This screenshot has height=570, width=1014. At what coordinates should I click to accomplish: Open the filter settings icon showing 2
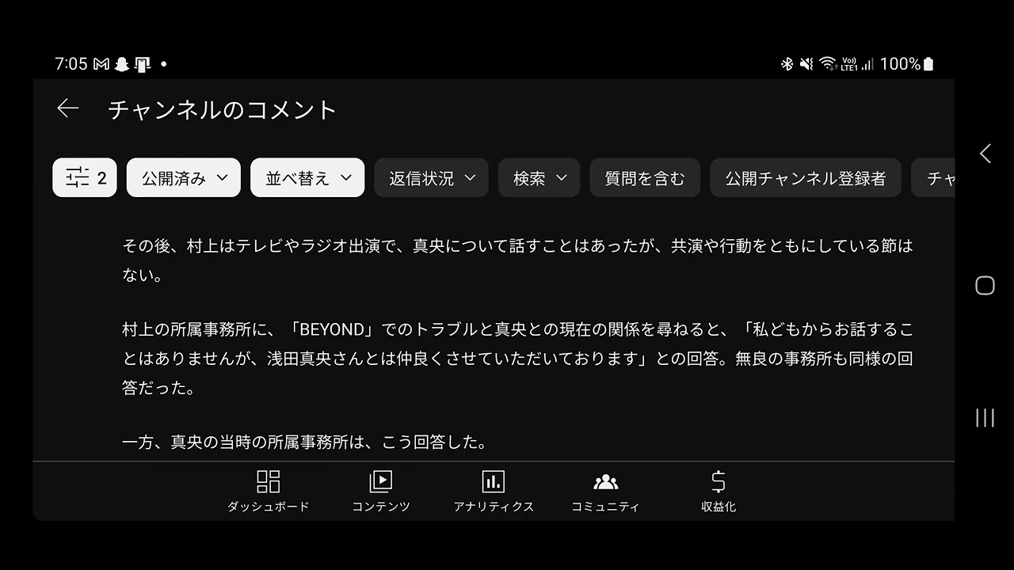[x=85, y=178]
